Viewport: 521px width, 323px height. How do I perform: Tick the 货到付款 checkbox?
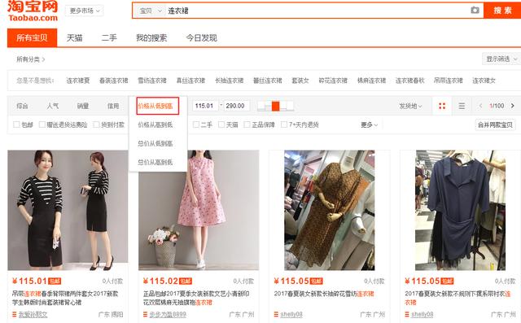(96, 124)
